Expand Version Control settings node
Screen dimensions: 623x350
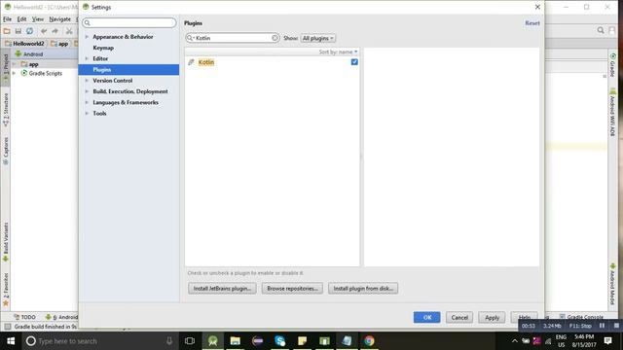[87, 80]
